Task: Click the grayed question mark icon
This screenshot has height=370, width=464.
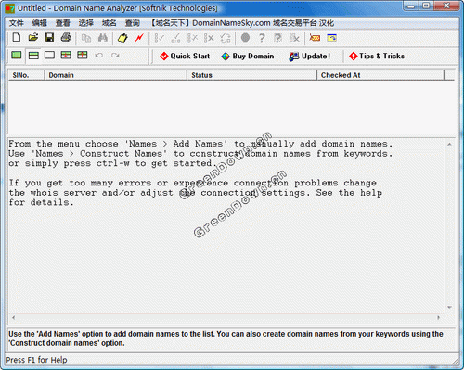Action: 262,38
